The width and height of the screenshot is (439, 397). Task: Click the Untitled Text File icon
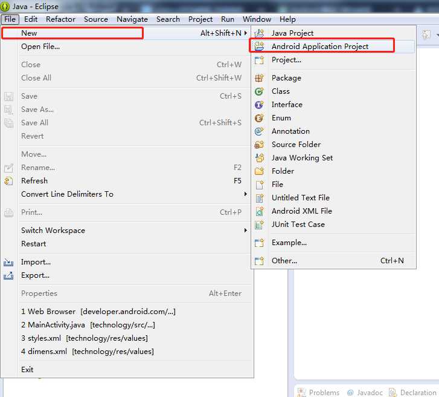pyautogui.click(x=259, y=198)
